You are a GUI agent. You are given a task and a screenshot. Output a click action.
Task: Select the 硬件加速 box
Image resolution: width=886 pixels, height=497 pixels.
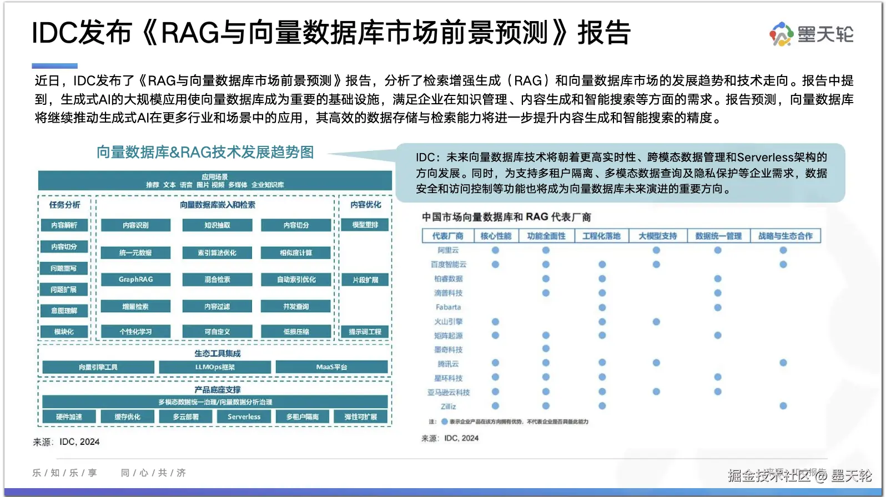[x=69, y=417]
